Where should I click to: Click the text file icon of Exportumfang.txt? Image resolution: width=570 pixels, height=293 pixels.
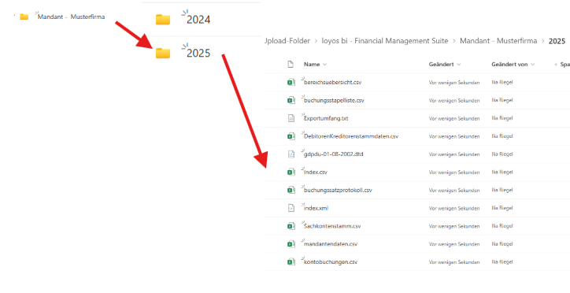click(x=291, y=118)
